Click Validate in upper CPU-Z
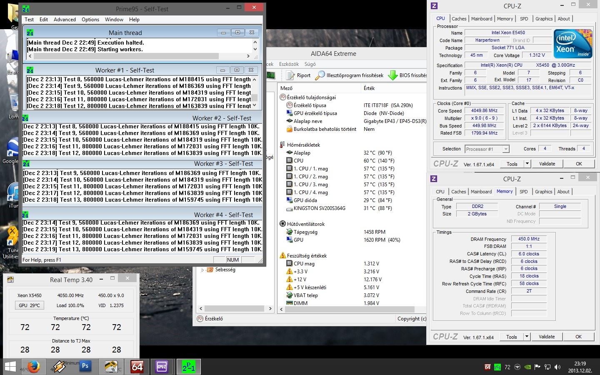600x375 pixels. (547, 164)
